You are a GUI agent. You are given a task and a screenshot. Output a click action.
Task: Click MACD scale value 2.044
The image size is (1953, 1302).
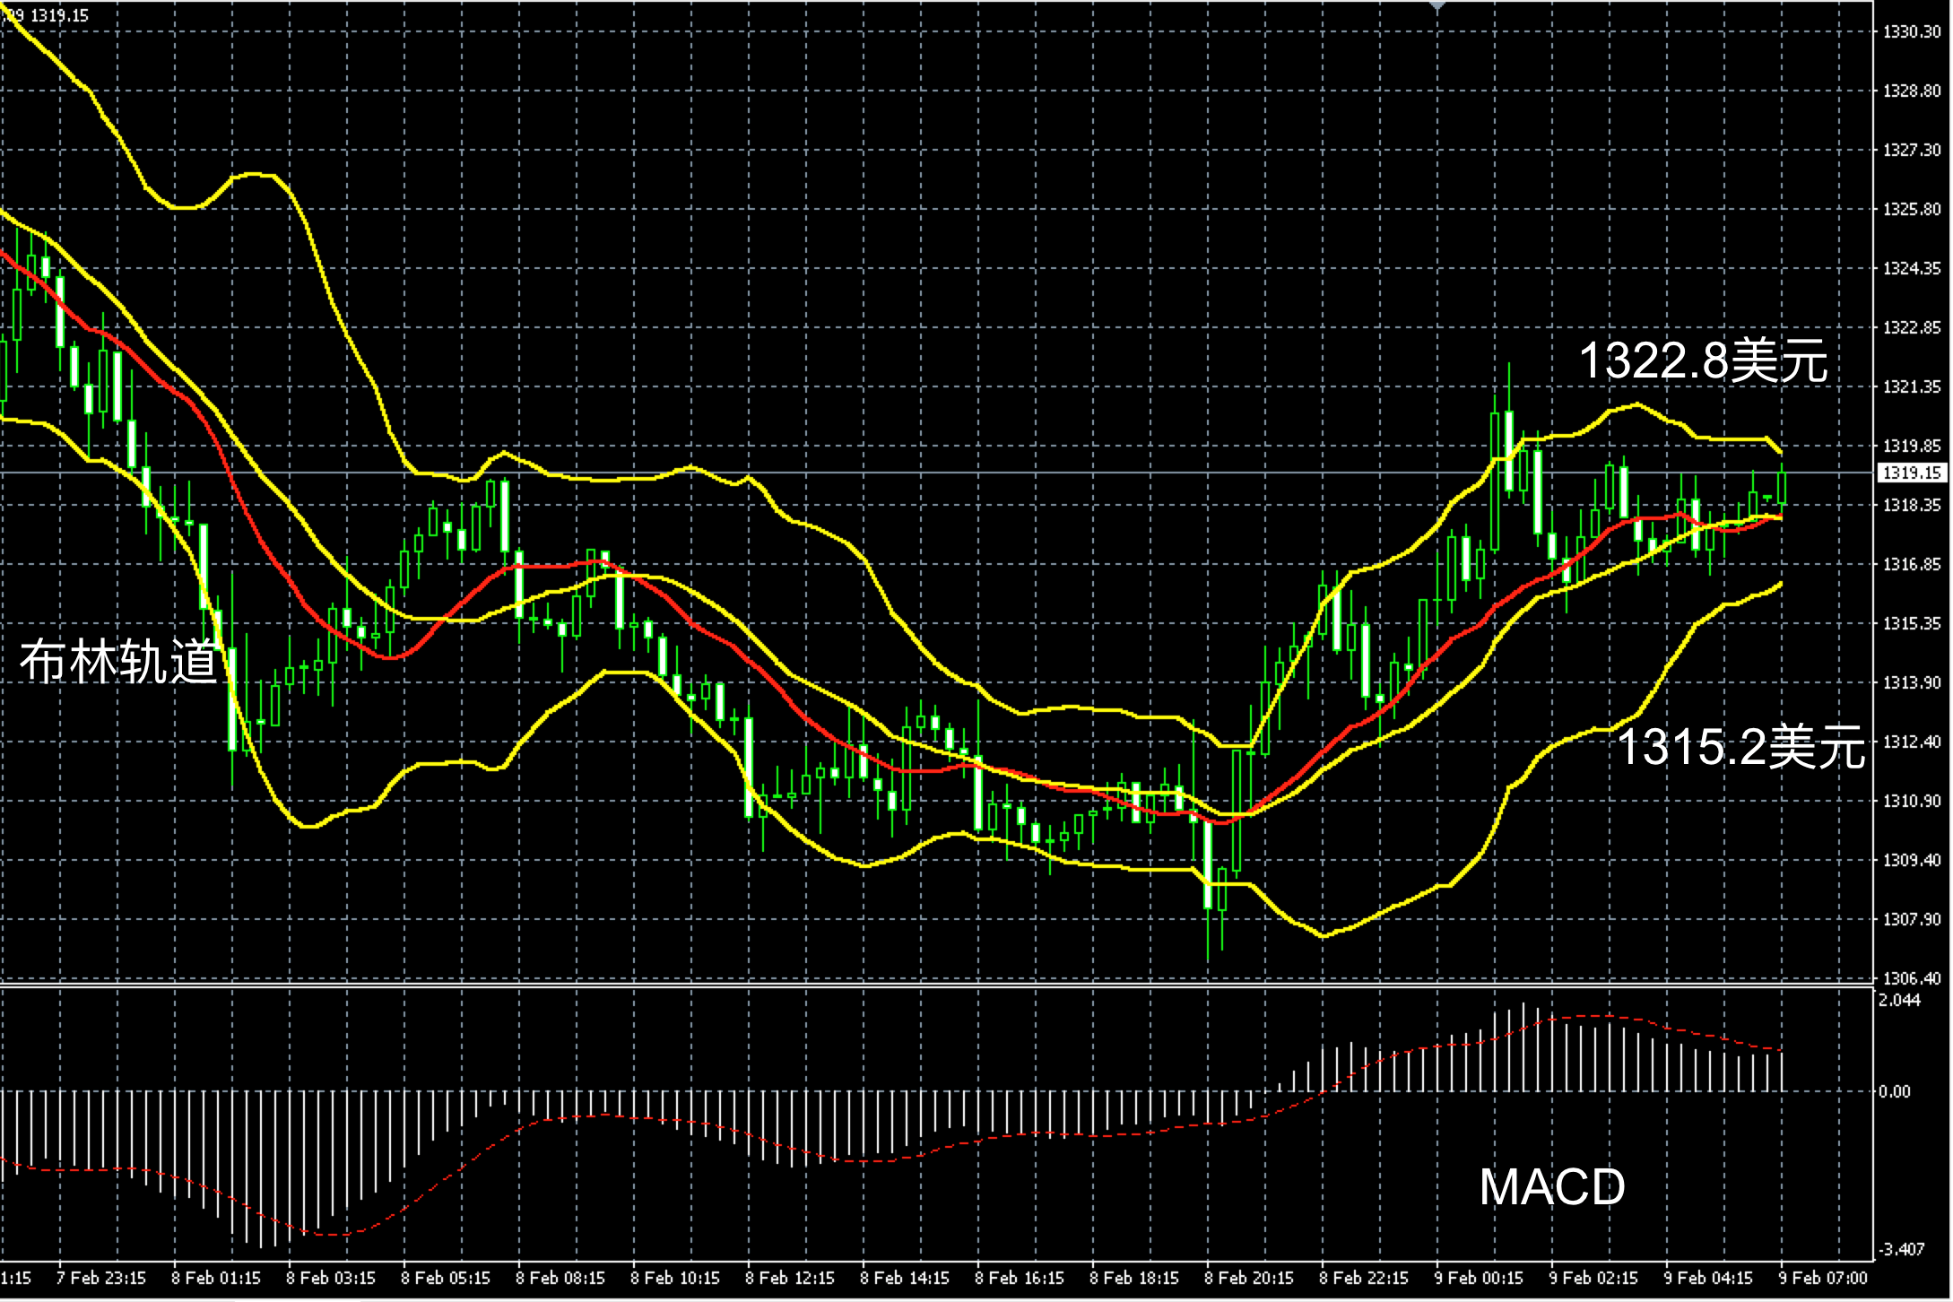tap(1900, 1001)
